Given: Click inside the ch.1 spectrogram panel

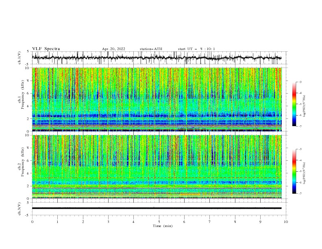Looking at the screenshot, I should pyautogui.click(x=157, y=99).
